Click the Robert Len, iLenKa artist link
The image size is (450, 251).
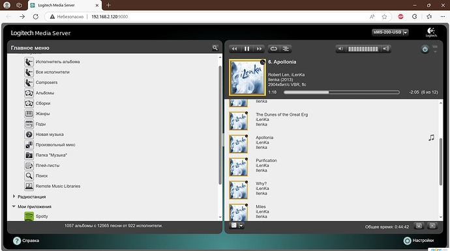pyautogui.click(x=286, y=74)
